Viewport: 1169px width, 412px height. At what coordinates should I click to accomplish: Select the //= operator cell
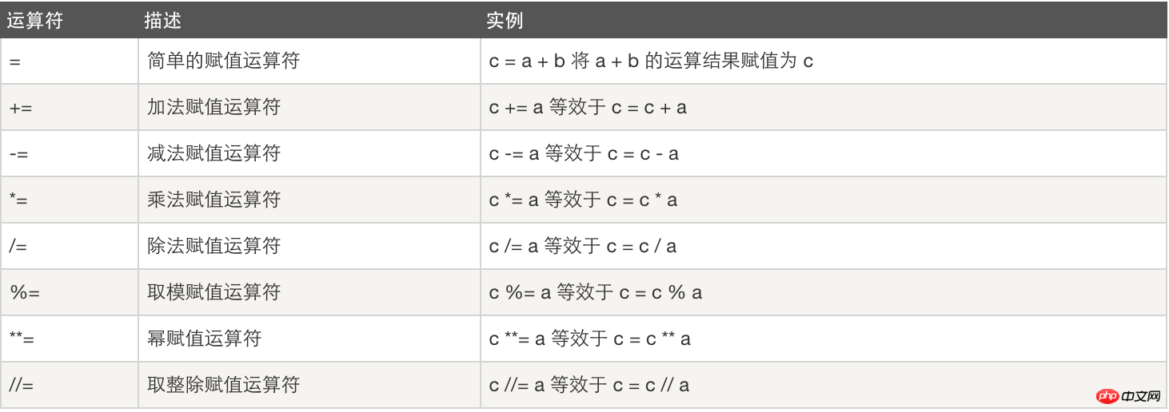[x=70, y=386]
